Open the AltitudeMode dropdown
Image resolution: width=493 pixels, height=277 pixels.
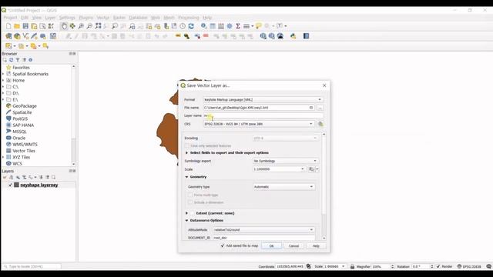click(263, 230)
